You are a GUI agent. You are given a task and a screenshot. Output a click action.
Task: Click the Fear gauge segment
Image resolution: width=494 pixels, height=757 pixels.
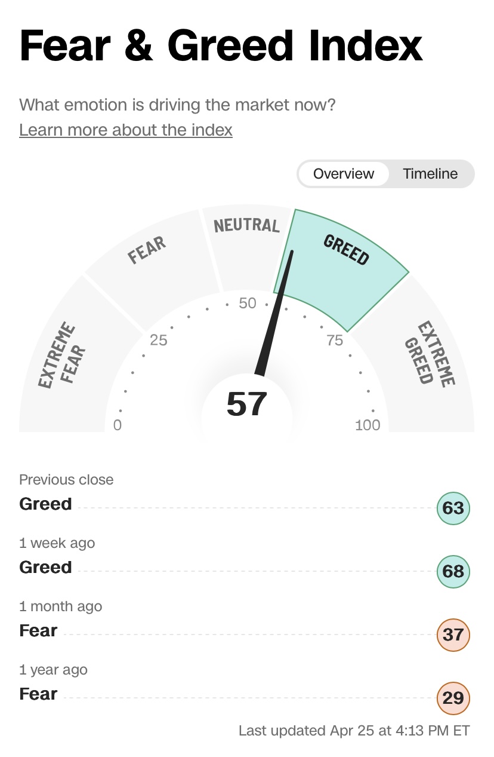click(149, 263)
